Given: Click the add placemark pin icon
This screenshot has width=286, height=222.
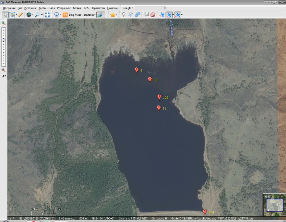Looking at the screenshot, I should coord(124,15).
